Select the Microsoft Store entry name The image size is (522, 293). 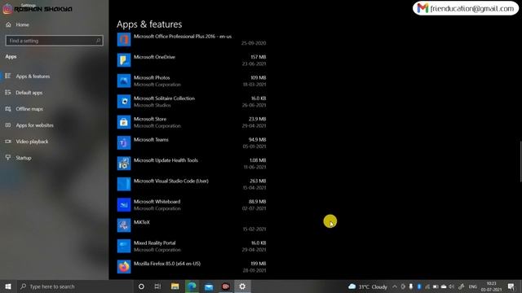tap(150, 119)
